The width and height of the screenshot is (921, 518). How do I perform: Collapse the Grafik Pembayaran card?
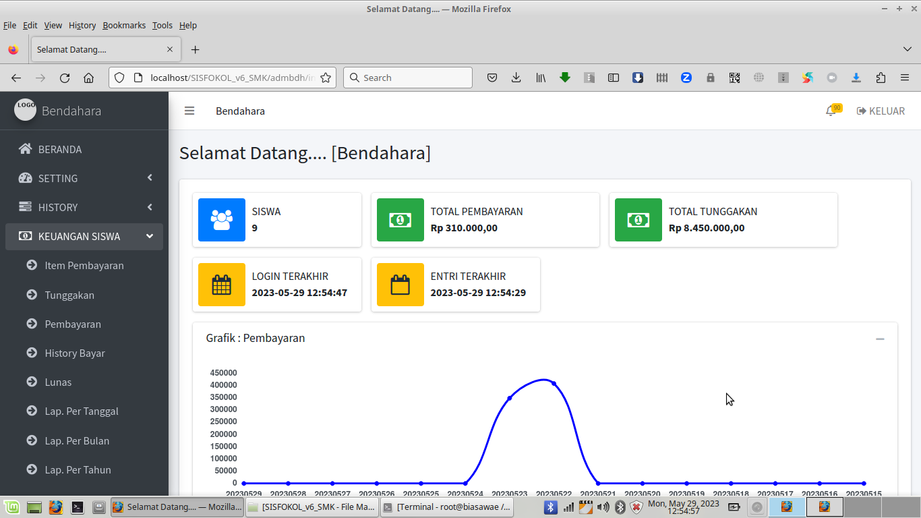tap(880, 339)
